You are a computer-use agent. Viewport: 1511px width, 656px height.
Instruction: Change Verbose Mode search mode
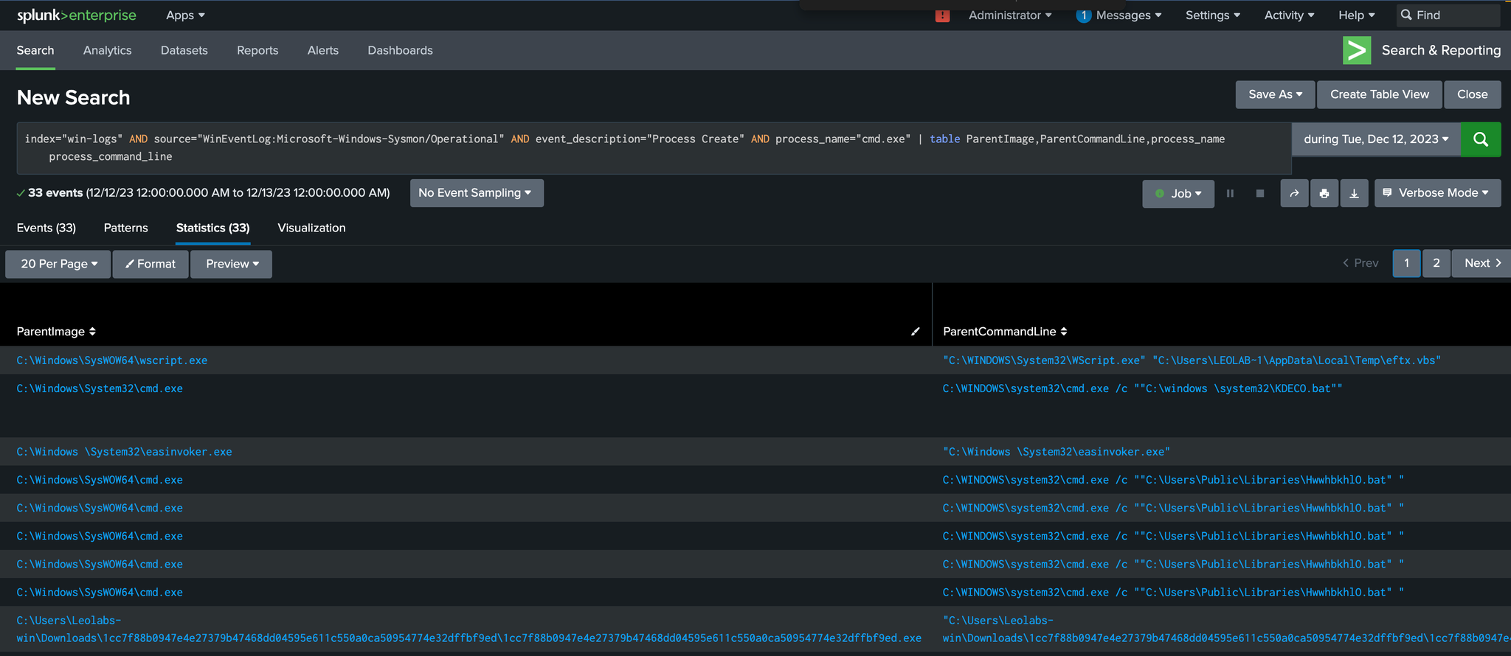pos(1437,193)
